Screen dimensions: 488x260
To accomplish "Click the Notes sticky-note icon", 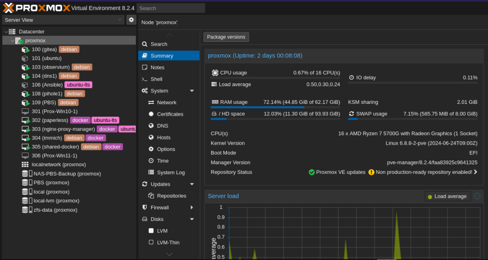I will coord(144,68).
